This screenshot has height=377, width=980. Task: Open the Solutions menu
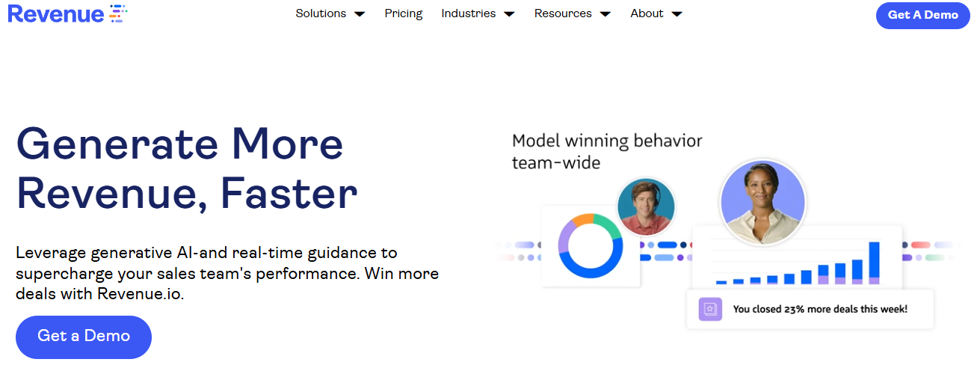pos(321,13)
